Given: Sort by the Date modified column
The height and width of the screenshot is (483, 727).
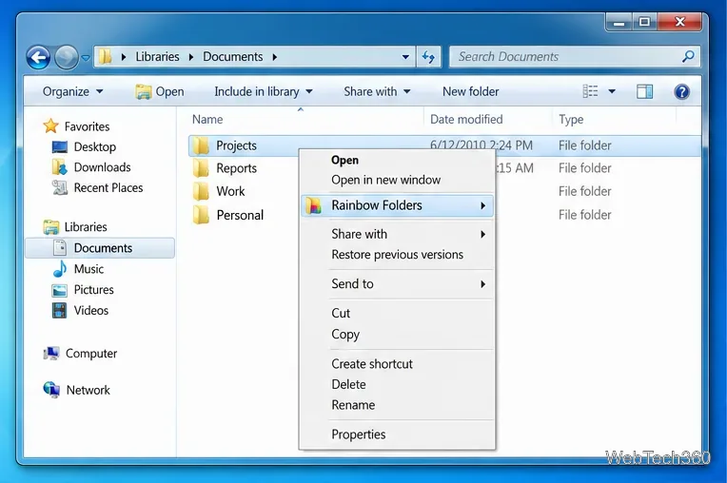Looking at the screenshot, I should click(466, 120).
